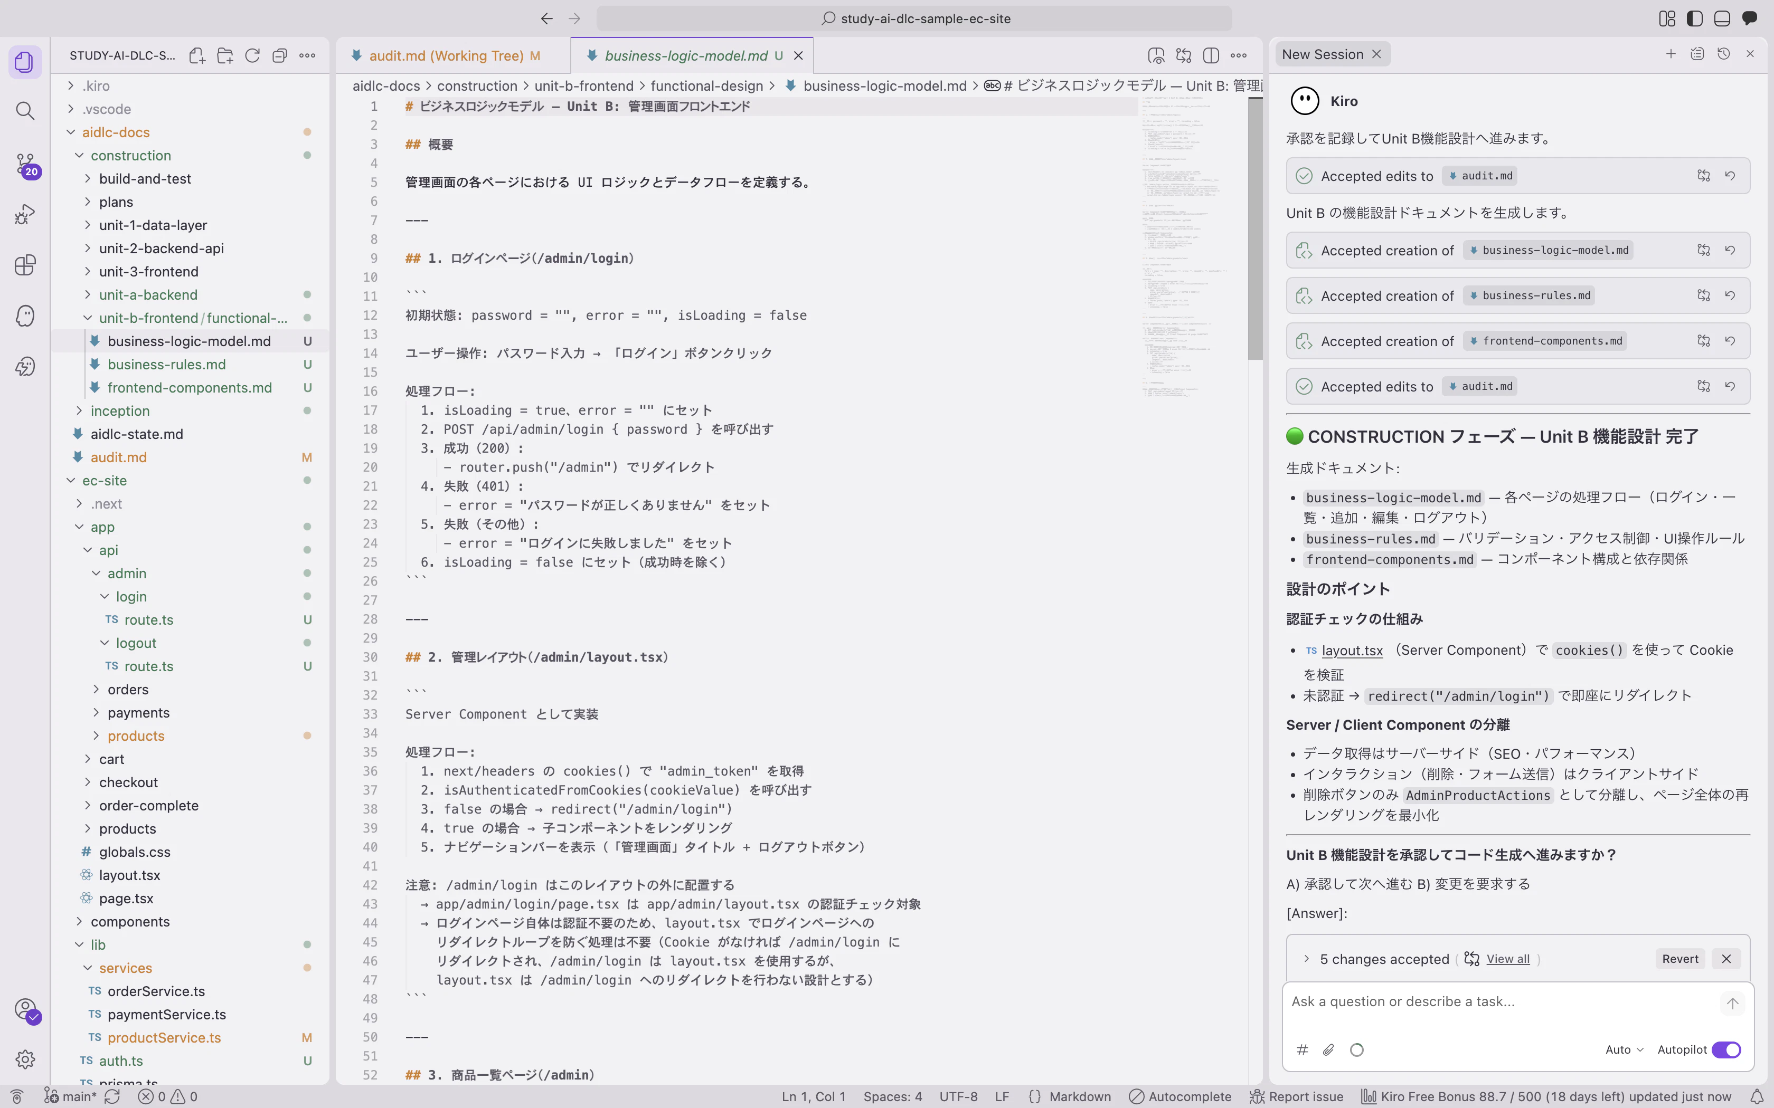The width and height of the screenshot is (1774, 1108).
Task: Open the Extensions view
Action: 25,265
